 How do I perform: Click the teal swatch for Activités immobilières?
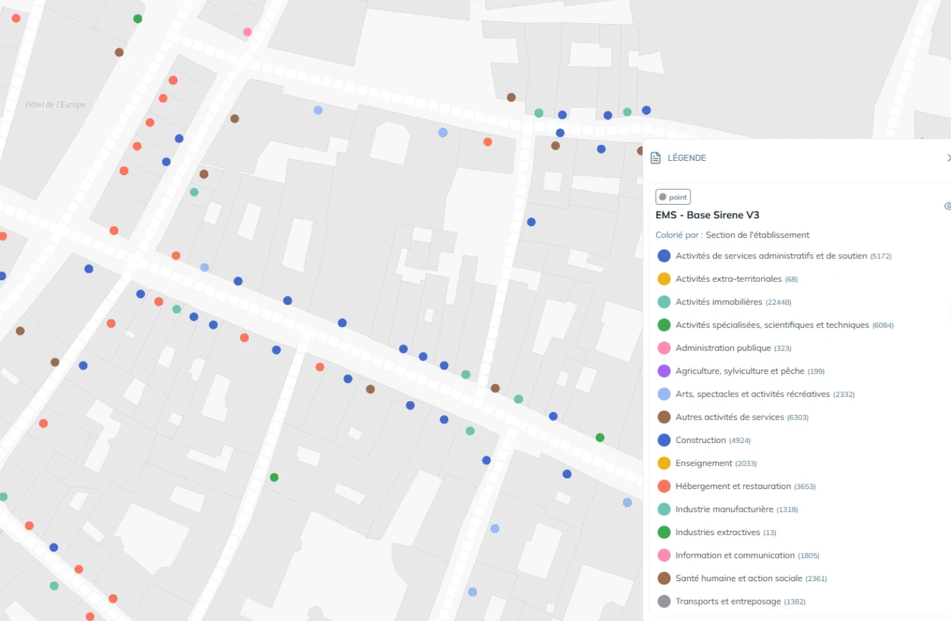pyautogui.click(x=664, y=302)
